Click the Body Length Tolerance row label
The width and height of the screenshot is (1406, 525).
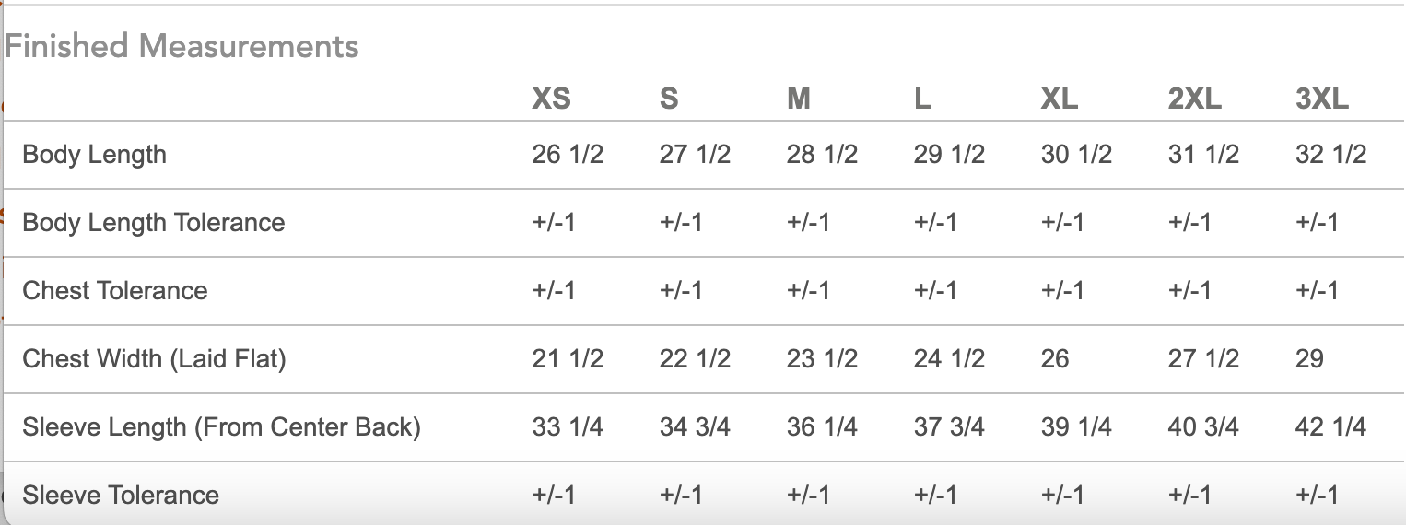(x=154, y=223)
